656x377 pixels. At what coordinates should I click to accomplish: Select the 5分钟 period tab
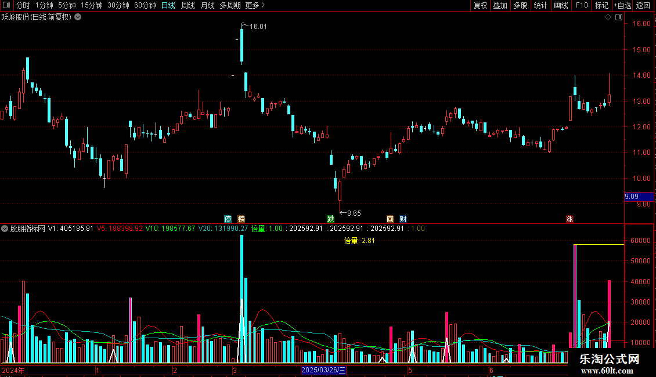coord(67,5)
